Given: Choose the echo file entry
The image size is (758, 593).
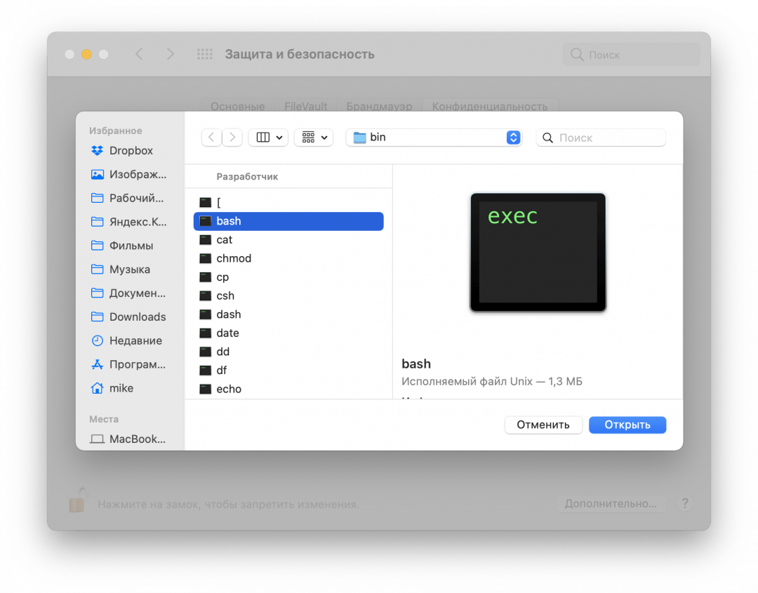Looking at the screenshot, I should pos(229,389).
